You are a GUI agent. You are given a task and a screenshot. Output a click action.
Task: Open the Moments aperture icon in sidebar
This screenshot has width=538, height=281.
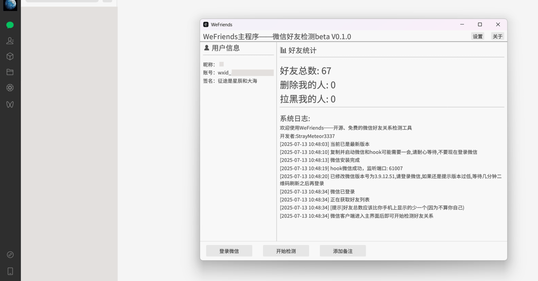click(x=10, y=88)
